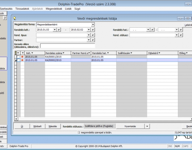Clear the Rendelés hat. end date
This screenshot has height=150, width=192.
(181, 30)
